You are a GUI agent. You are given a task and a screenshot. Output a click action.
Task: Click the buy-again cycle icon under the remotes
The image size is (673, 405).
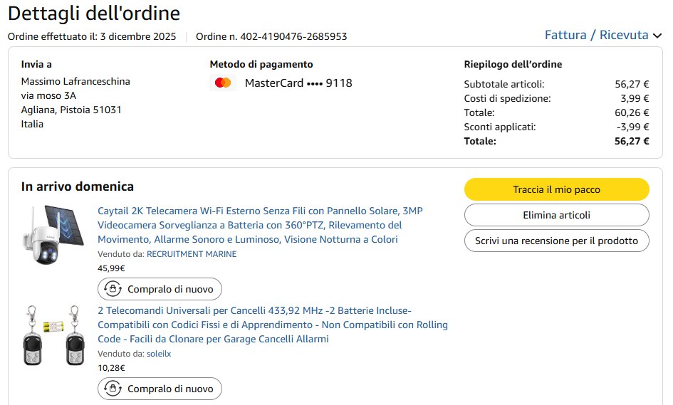[x=112, y=389]
